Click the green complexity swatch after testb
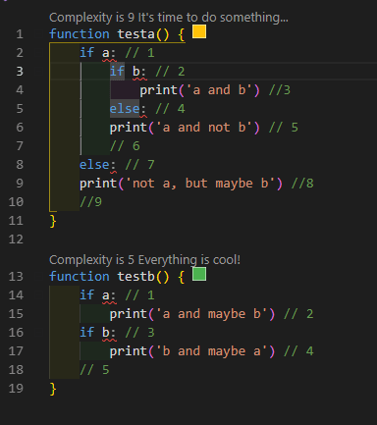 click(x=199, y=274)
